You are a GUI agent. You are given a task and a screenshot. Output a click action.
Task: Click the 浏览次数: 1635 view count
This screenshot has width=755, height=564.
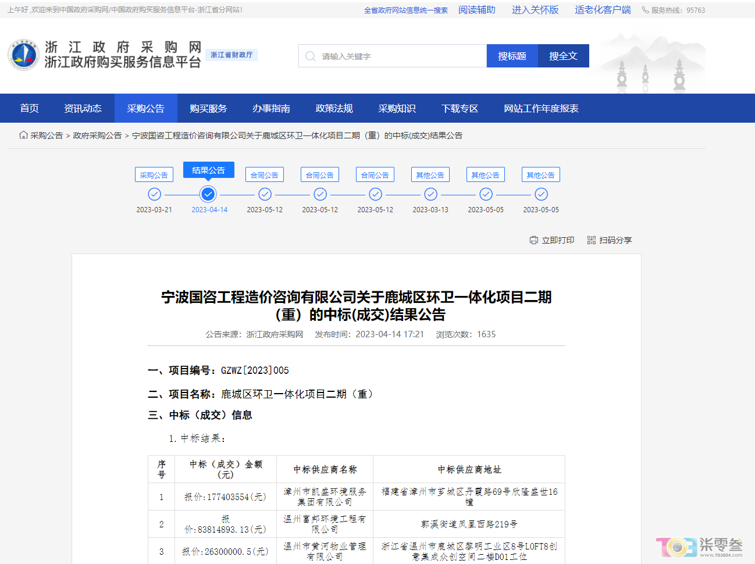coord(466,334)
